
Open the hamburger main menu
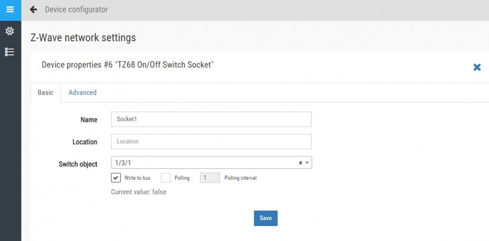coord(10,9)
